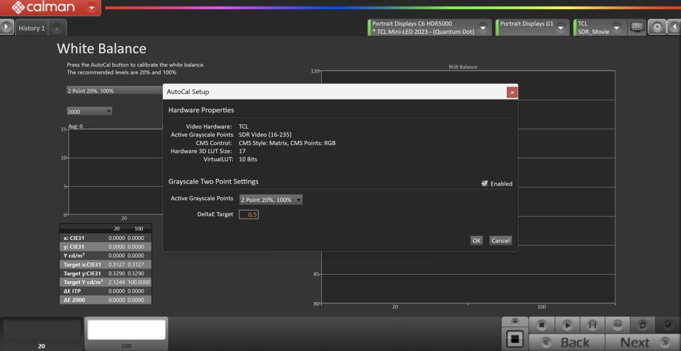Open the Portrait Displays G1 source dropdown
This screenshot has width=681, height=351.
tap(561, 28)
